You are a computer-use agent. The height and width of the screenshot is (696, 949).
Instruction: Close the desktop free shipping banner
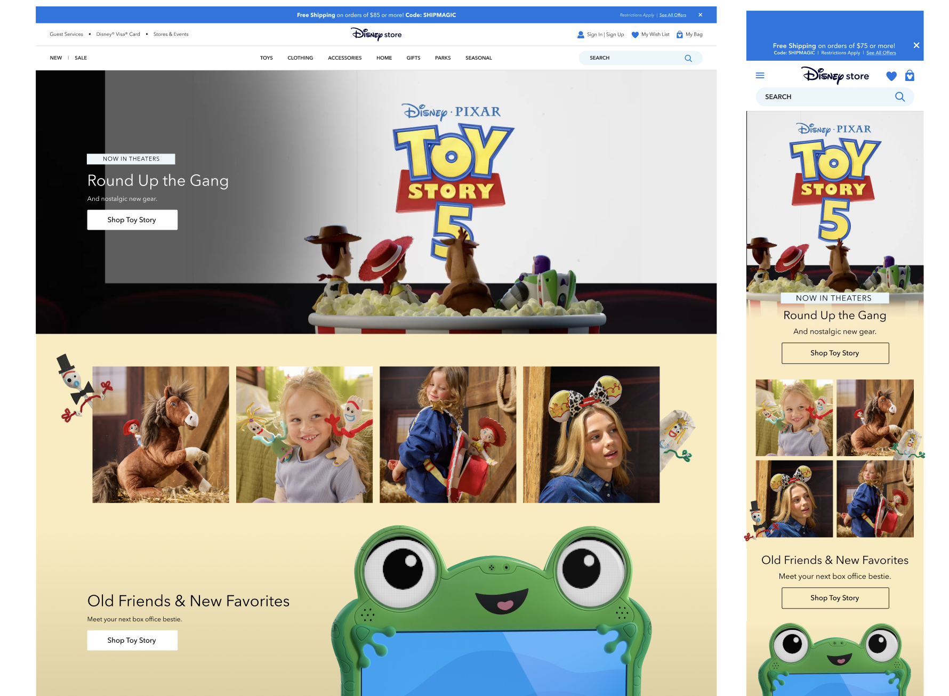[x=701, y=15]
